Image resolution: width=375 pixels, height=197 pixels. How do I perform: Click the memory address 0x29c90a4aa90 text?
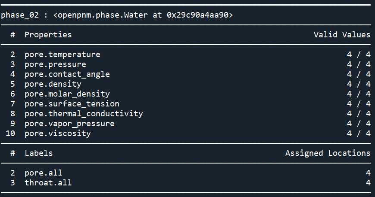(197, 15)
